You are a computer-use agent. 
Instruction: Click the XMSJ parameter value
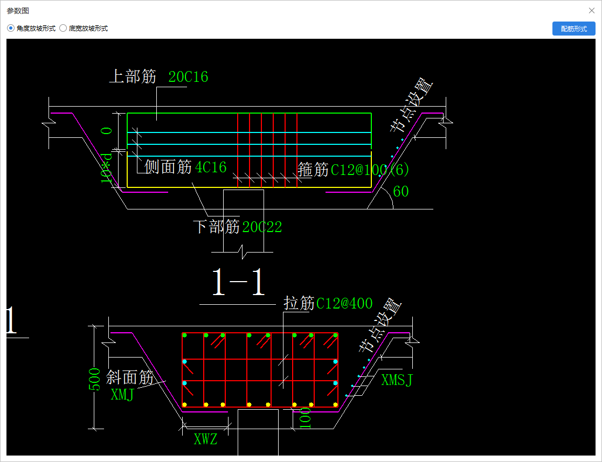point(397,380)
